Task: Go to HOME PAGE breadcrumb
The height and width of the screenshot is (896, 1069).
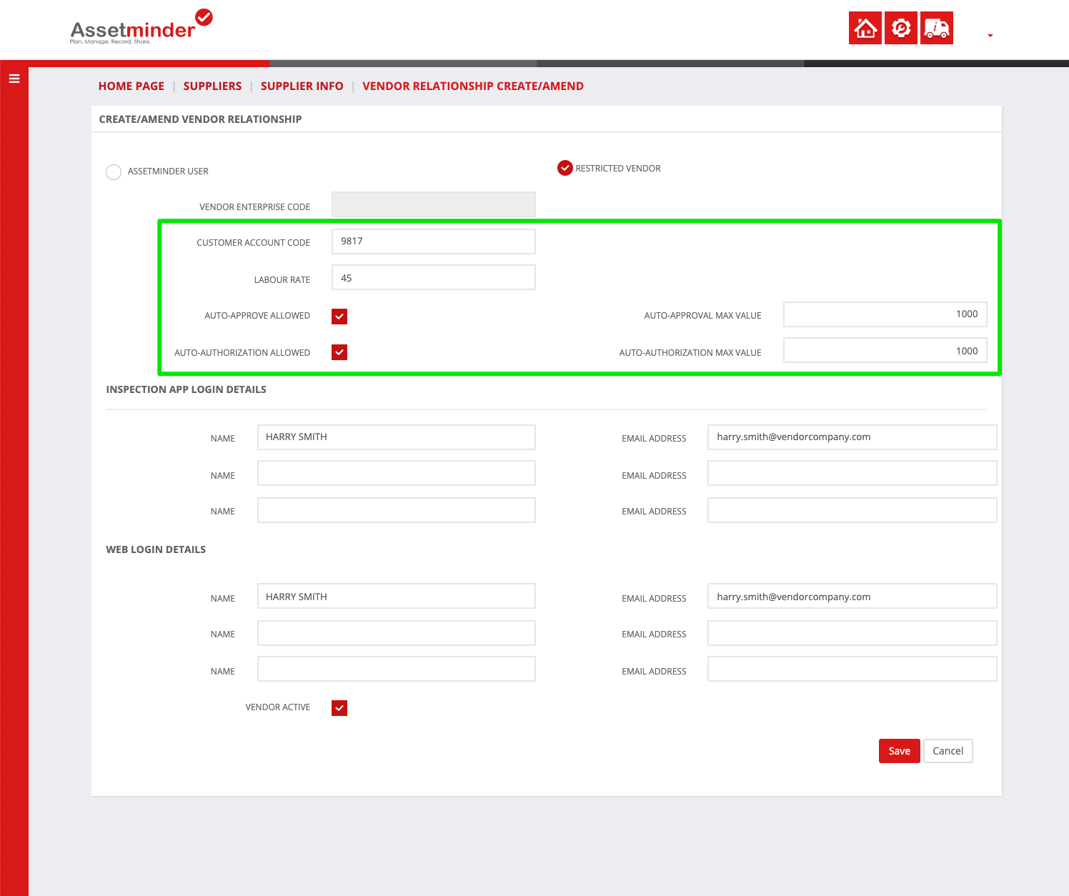Action: [x=131, y=86]
